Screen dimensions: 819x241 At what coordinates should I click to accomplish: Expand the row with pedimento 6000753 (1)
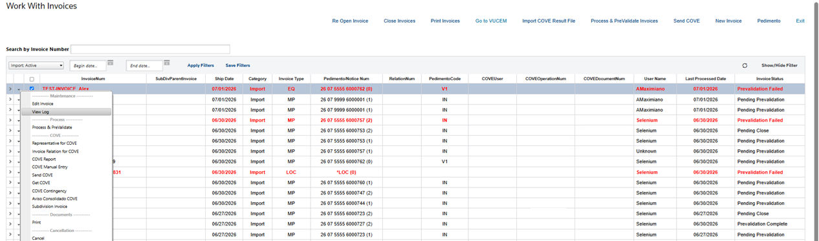pyautogui.click(x=10, y=141)
